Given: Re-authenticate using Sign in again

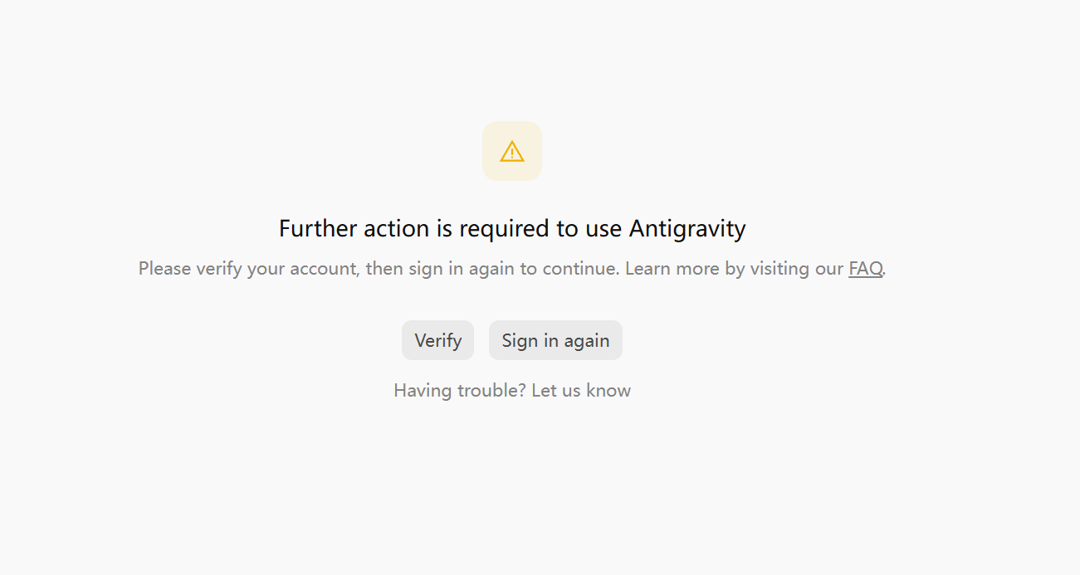Looking at the screenshot, I should [555, 340].
